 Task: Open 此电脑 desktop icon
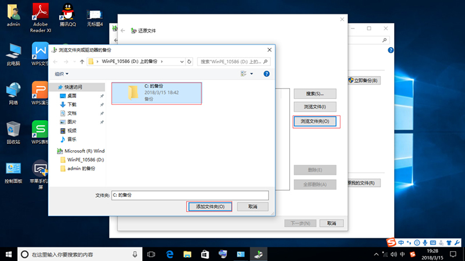pos(13,55)
